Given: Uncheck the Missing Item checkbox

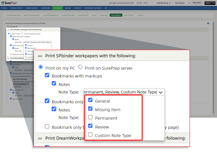Looking at the screenshot, I should pos(90,109).
